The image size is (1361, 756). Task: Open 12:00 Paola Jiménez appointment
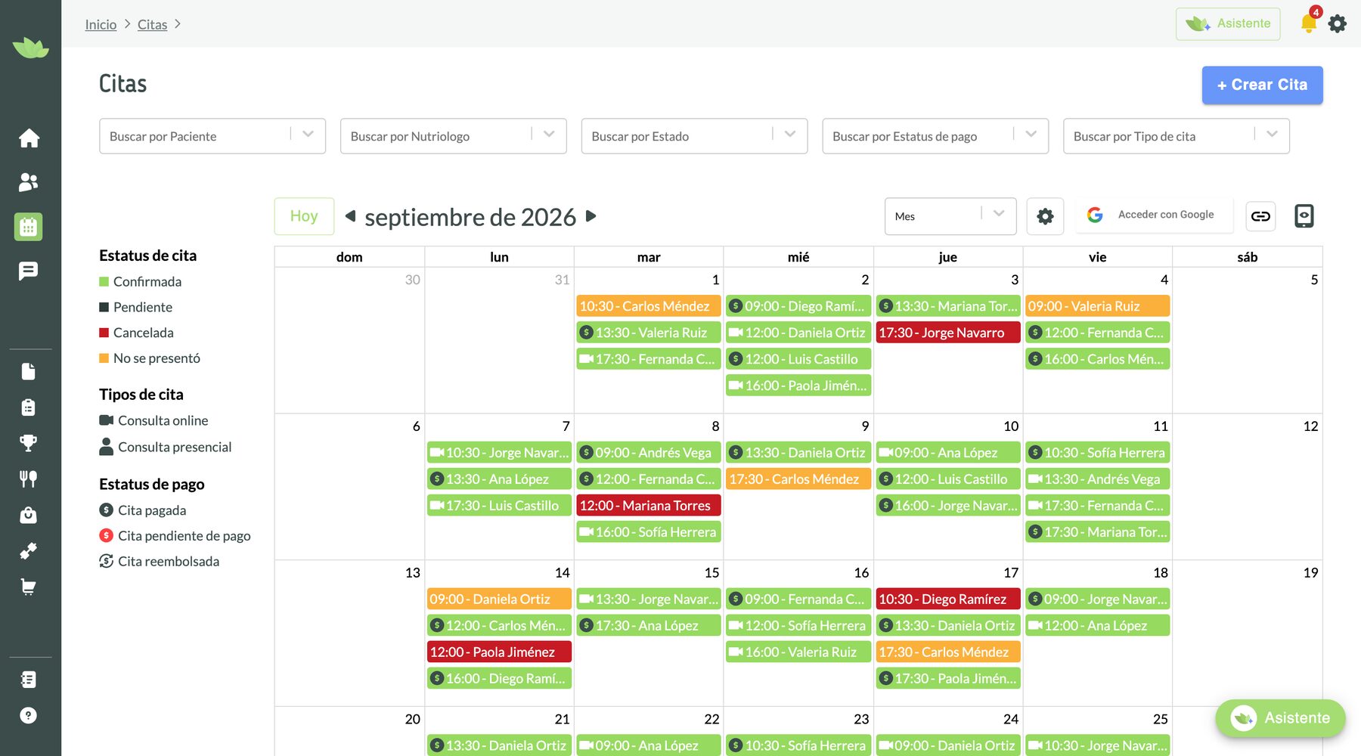(499, 652)
